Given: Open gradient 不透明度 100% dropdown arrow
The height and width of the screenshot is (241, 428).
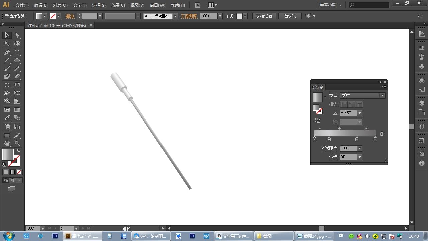Looking at the screenshot, I should point(360,148).
